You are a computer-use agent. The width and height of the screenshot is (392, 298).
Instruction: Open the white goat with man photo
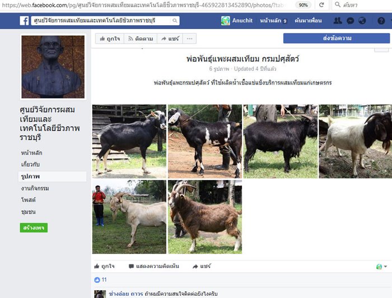129,217
